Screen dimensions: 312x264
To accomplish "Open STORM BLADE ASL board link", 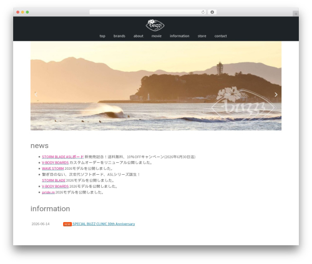I will (63, 157).
